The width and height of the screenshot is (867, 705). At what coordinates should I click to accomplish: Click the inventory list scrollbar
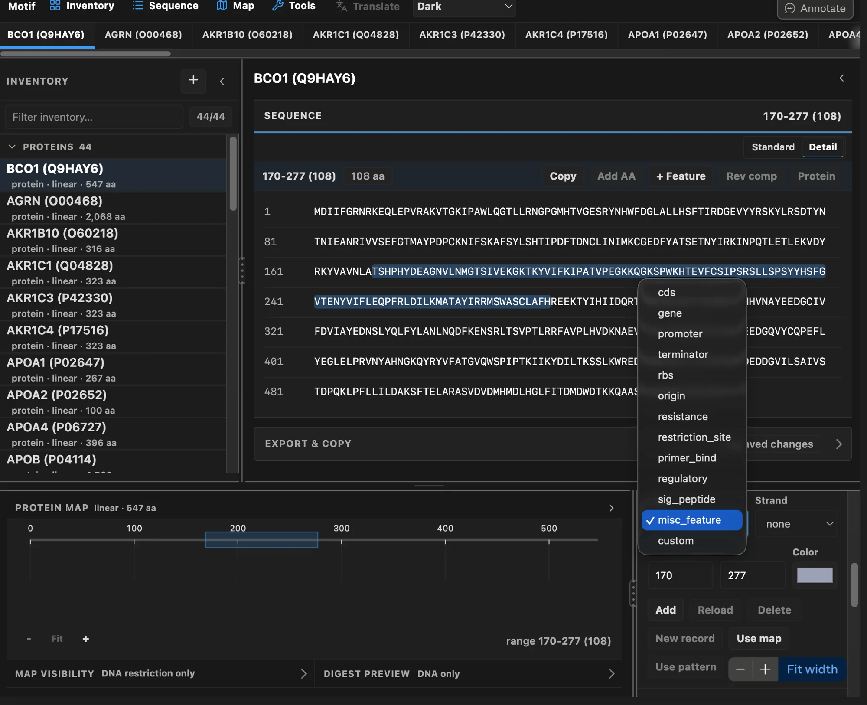pyautogui.click(x=233, y=173)
